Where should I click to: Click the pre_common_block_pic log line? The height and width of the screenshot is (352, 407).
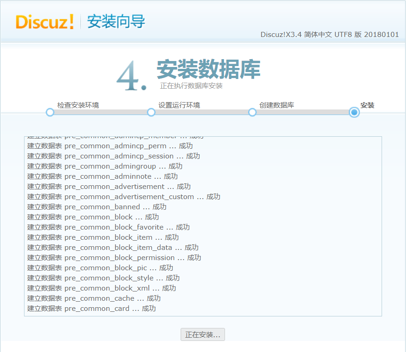(x=100, y=267)
